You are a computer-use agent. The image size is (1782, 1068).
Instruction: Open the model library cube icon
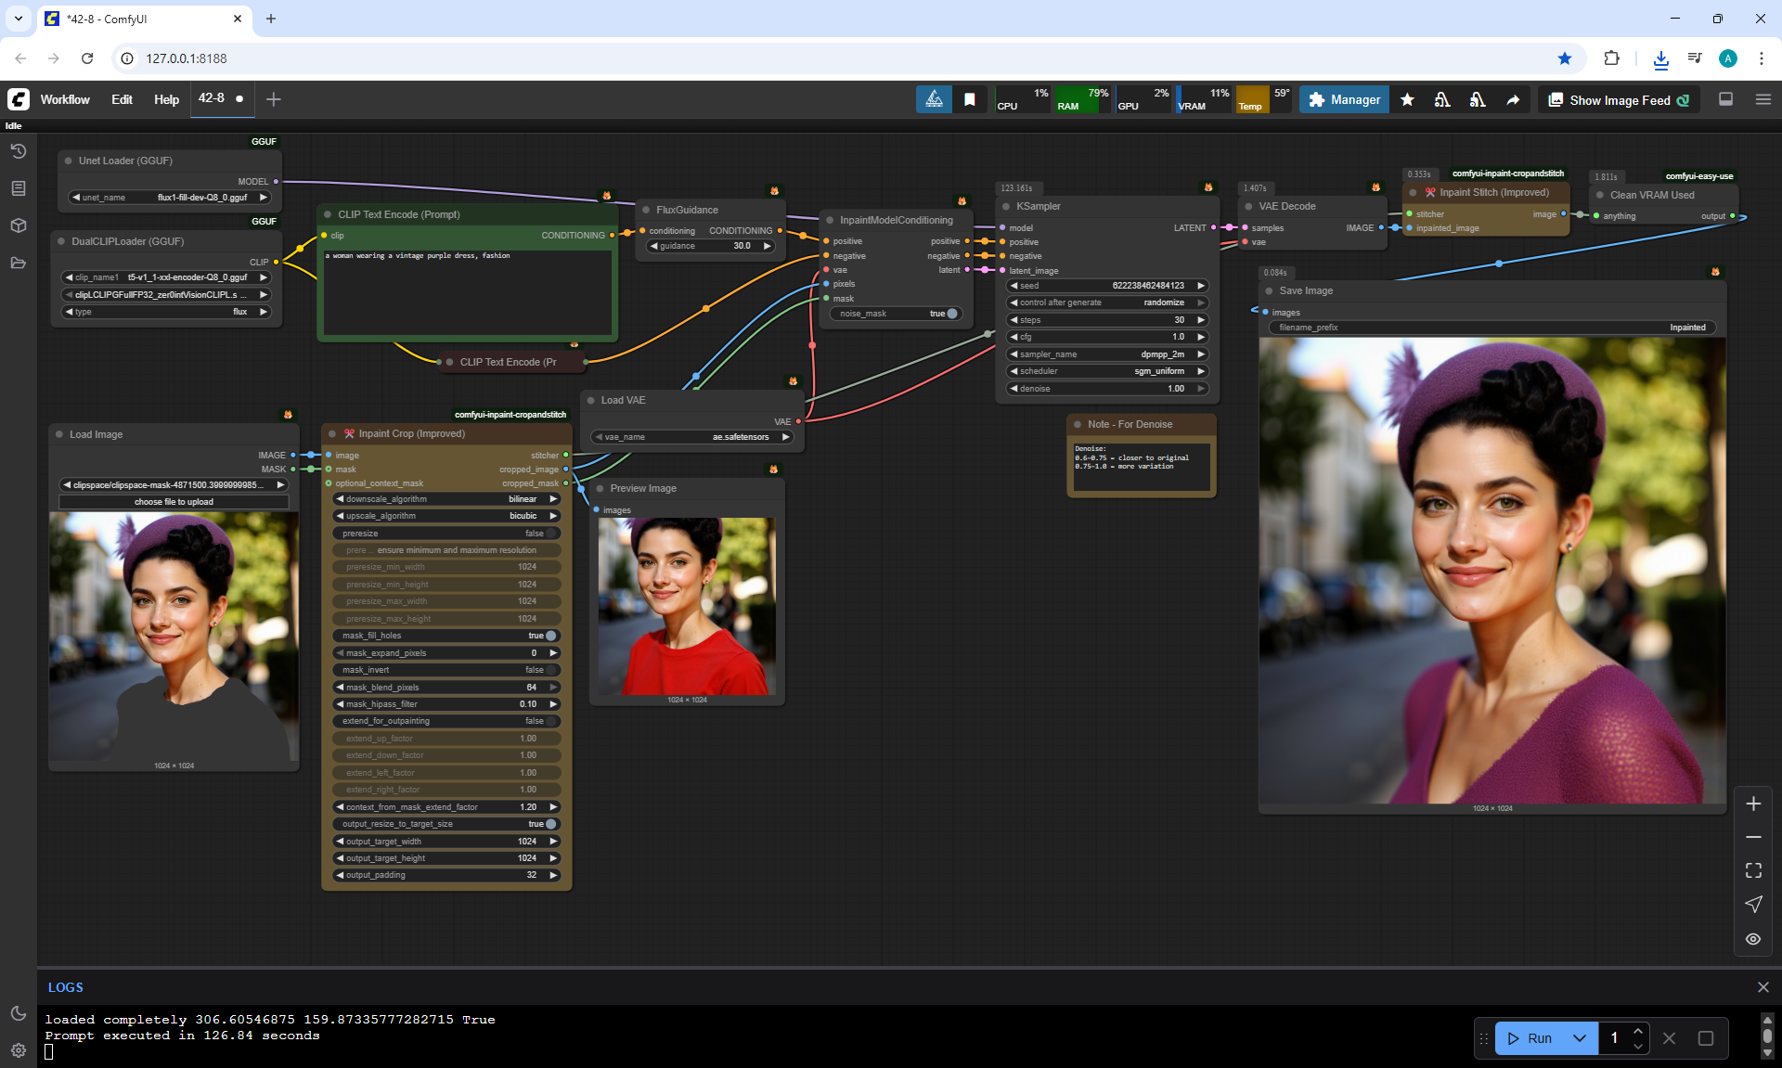[x=18, y=225]
